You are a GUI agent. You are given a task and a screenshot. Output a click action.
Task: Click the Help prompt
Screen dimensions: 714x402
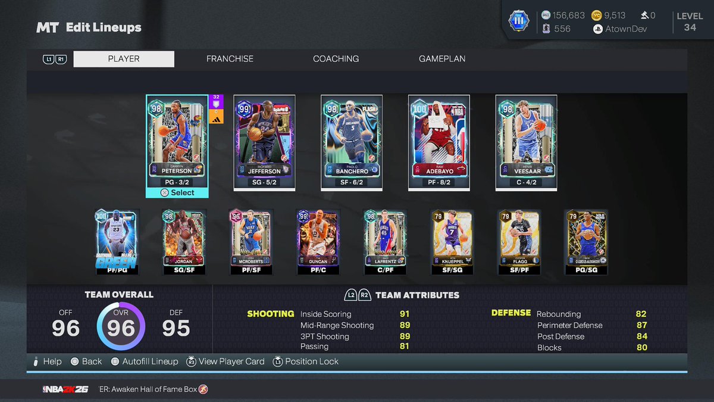(x=47, y=362)
